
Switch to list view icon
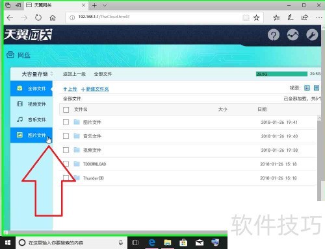pos(317,88)
